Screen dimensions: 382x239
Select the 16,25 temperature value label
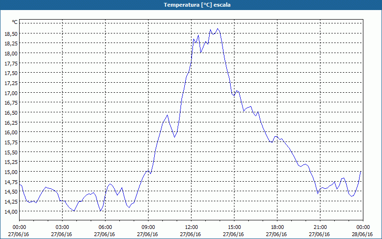(x=11, y=122)
